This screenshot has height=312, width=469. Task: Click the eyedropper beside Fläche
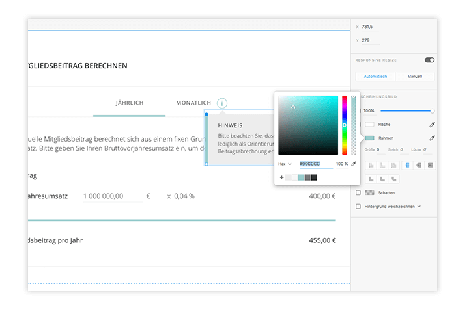coord(431,124)
